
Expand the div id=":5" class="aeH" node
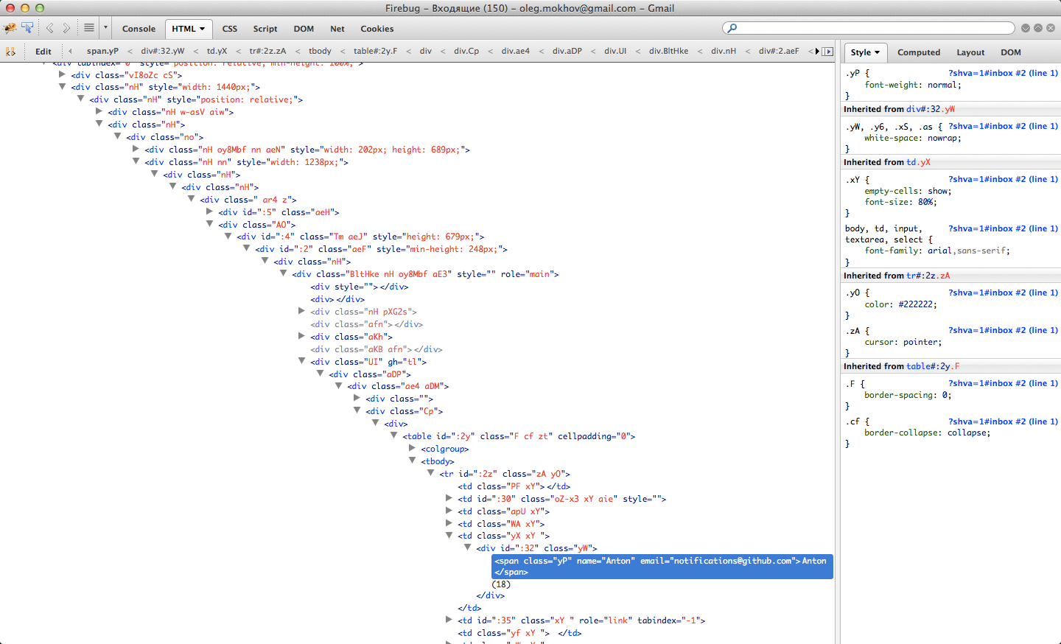point(210,211)
